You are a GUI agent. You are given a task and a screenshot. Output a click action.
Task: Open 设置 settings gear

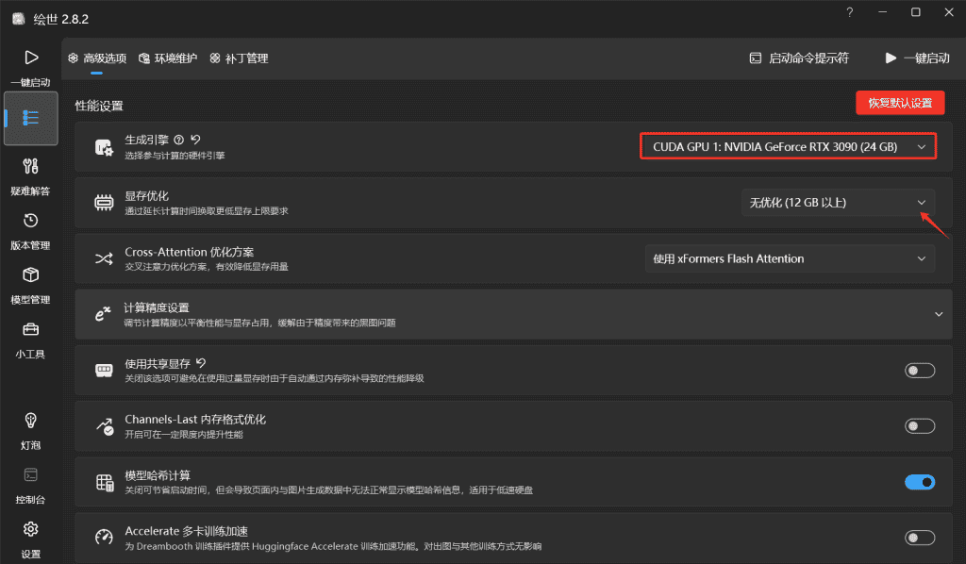(30, 537)
